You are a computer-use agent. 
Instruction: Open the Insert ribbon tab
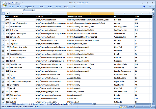click(19, 7)
